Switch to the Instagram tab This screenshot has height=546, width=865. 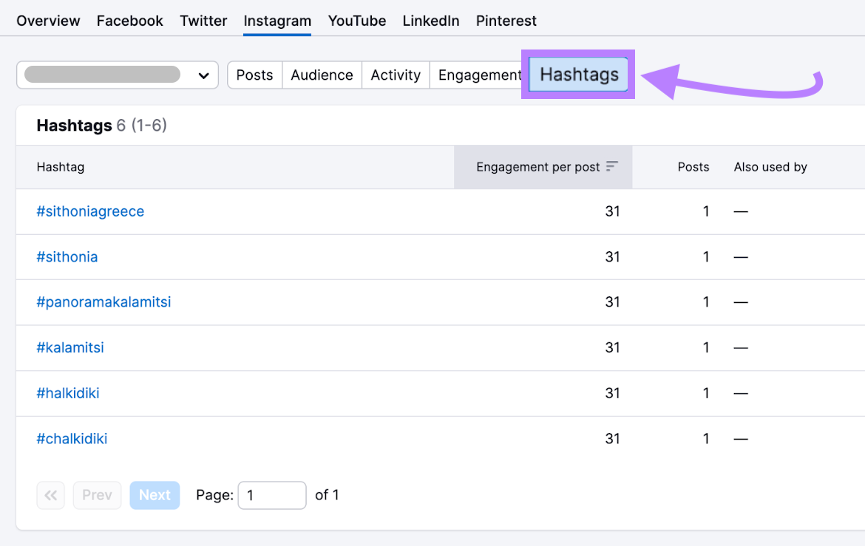tap(277, 21)
